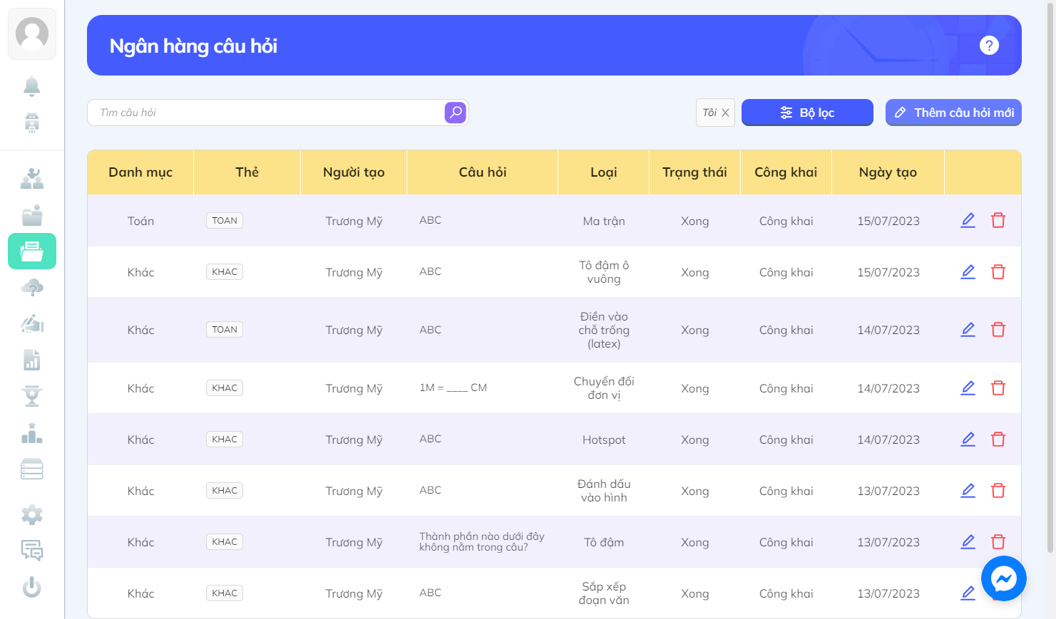Screen dimensions: 1056x619
Task: Click the Loại column header
Action: 603,172
